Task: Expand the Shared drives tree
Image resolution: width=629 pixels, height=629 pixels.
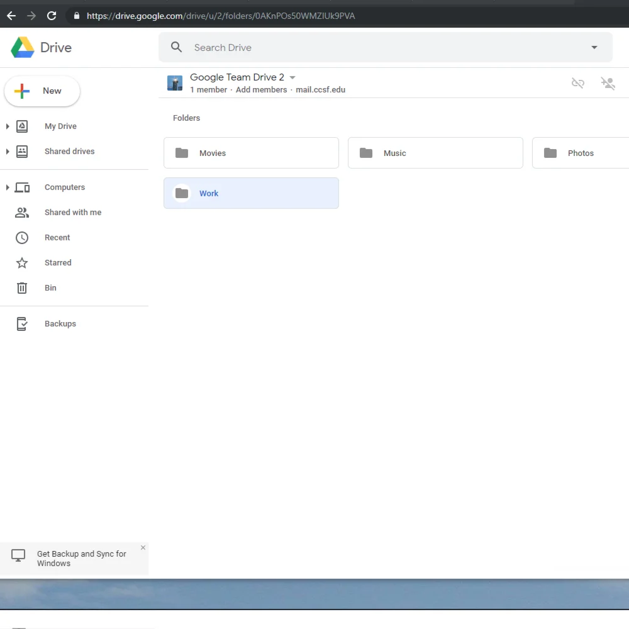Action: click(x=8, y=152)
